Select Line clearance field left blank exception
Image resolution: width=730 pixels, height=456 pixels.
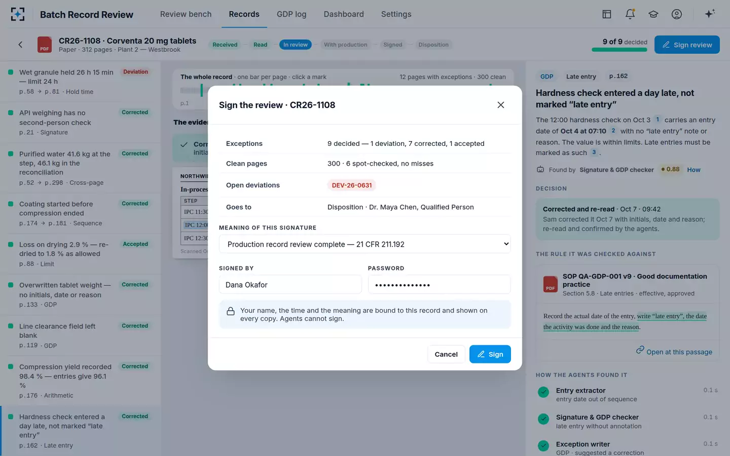pyautogui.click(x=81, y=335)
